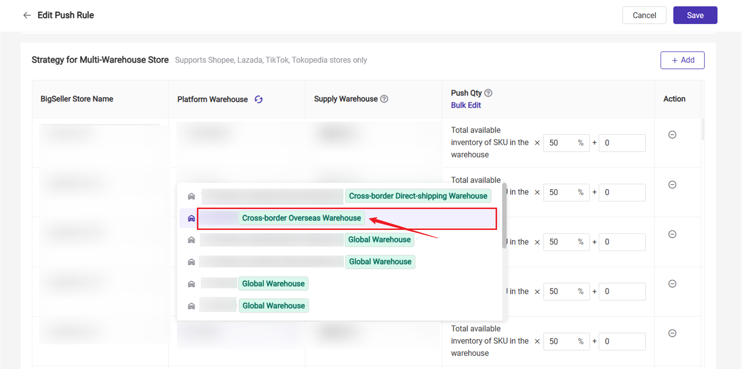This screenshot has height=371, width=742.
Task: Remove the second strategy row
Action: pyautogui.click(x=672, y=185)
